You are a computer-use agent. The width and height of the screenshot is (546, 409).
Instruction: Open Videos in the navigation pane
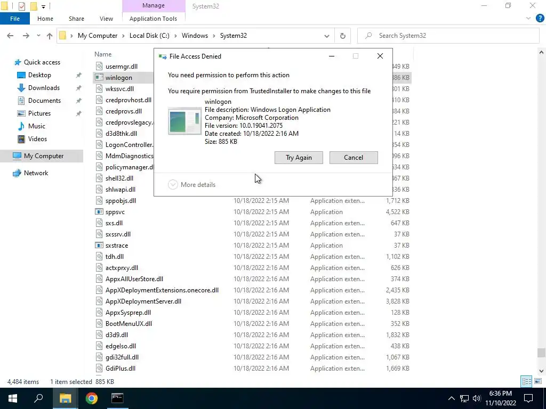point(37,139)
